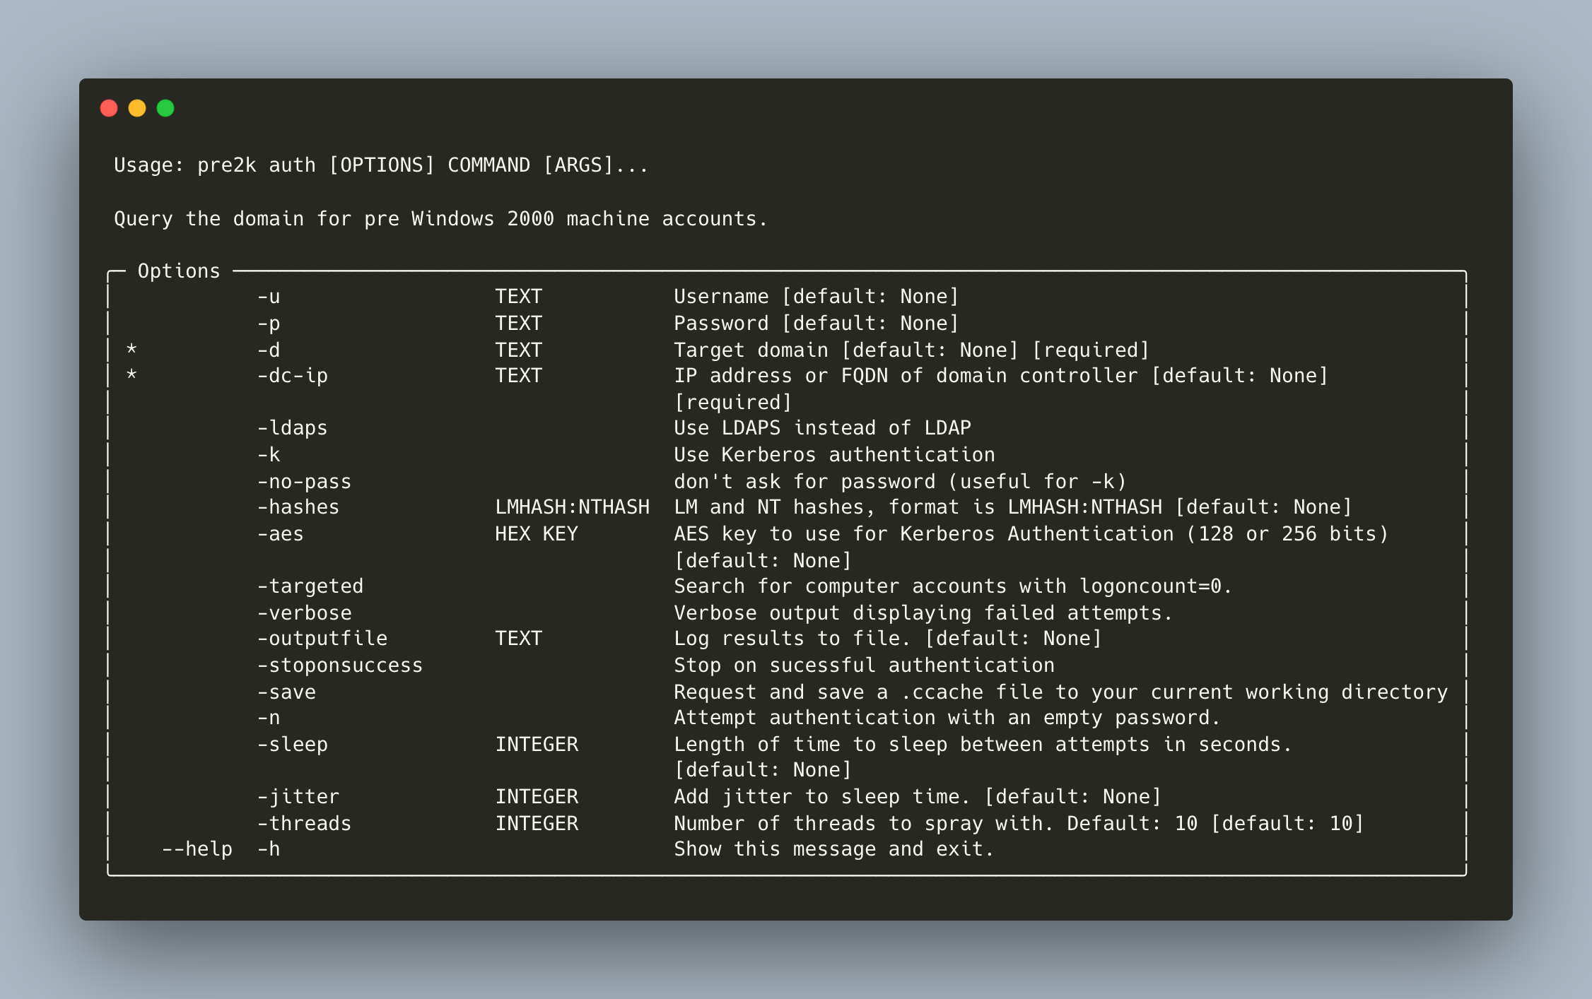The height and width of the screenshot is (999, 1592).
Task: Click the -stoponsuccess option text
Action: 339,665
